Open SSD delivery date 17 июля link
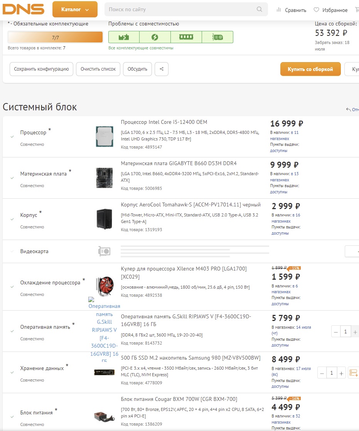The image size is (359, 431). point(291,371)
